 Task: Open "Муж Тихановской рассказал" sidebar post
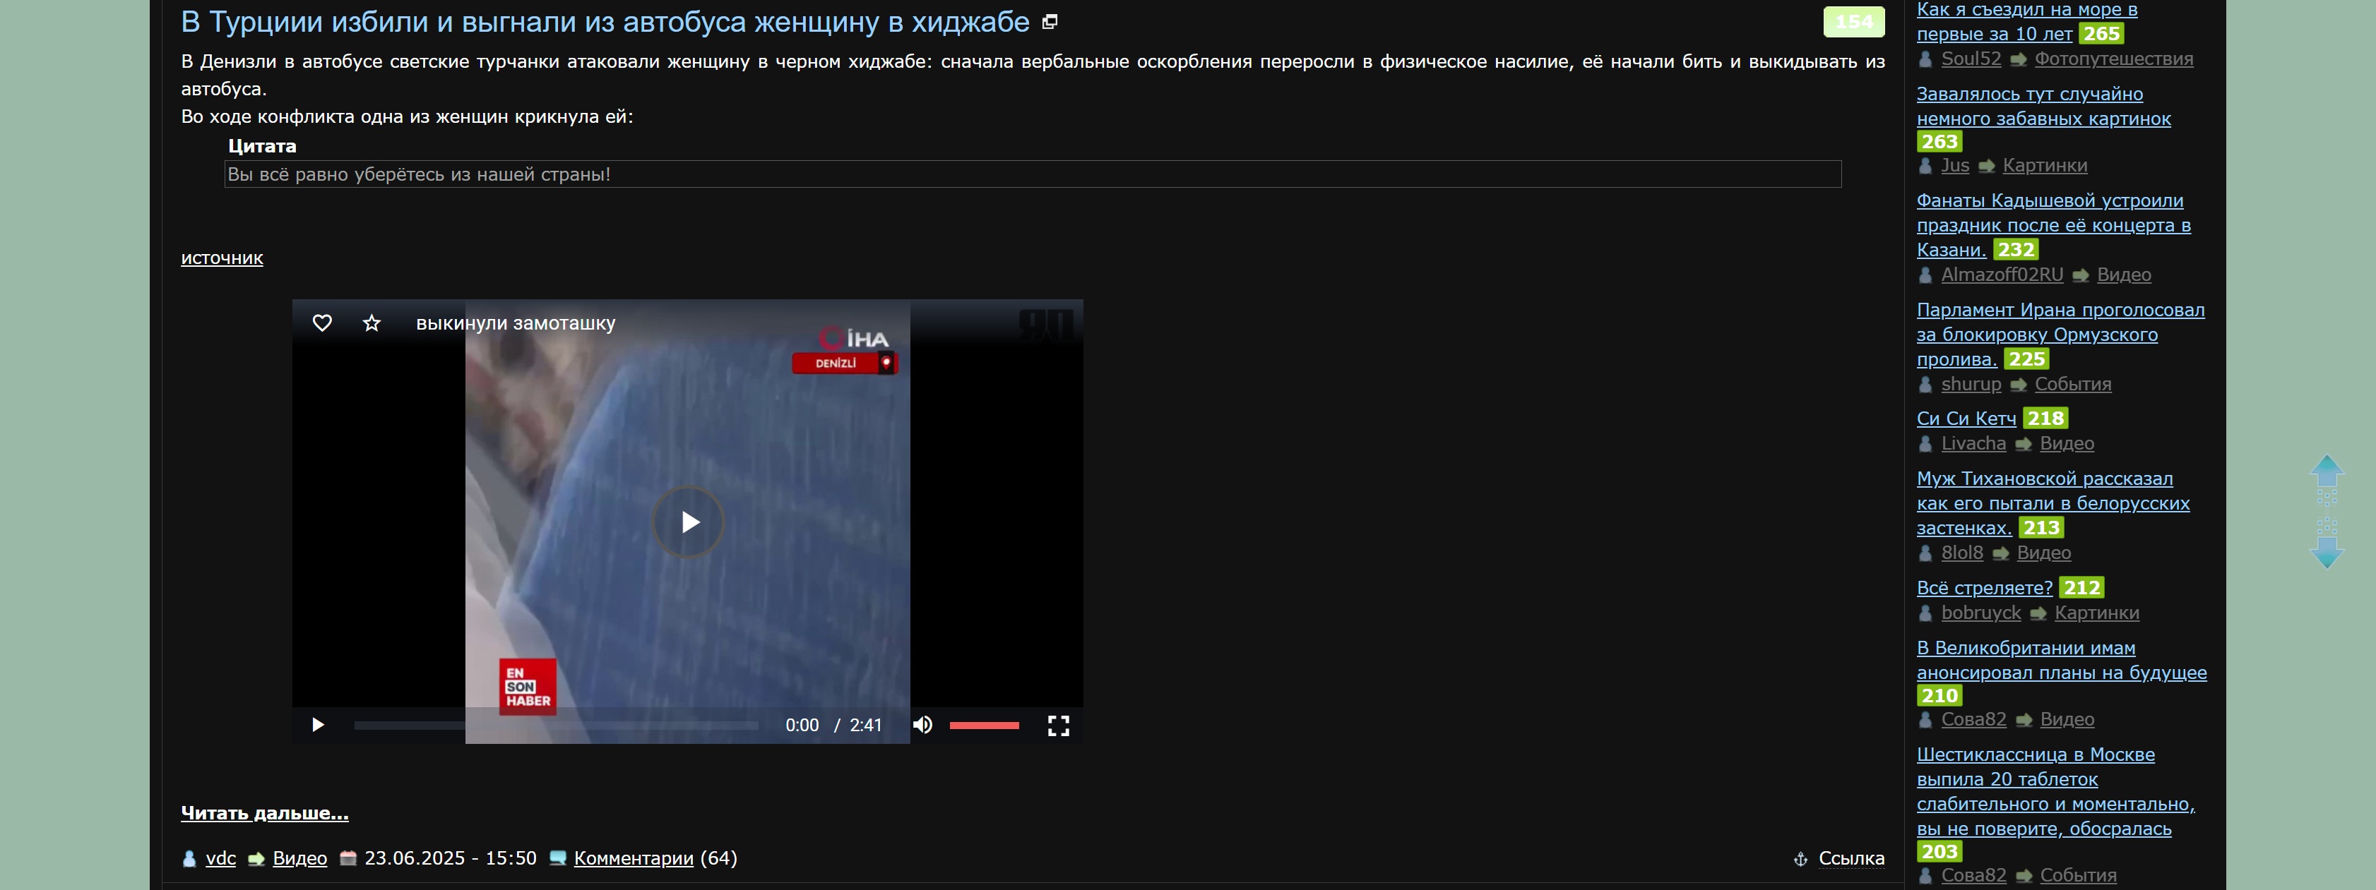coord(2053,503)
